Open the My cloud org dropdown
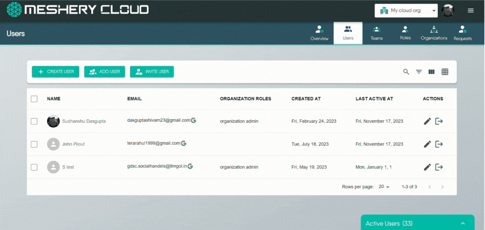The height and width of the screenshot is (230, 485). pos(406,11)
